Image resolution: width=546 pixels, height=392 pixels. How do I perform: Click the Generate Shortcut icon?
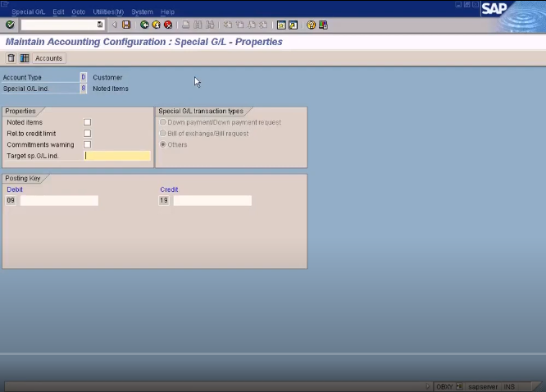[x=293, y=25]
